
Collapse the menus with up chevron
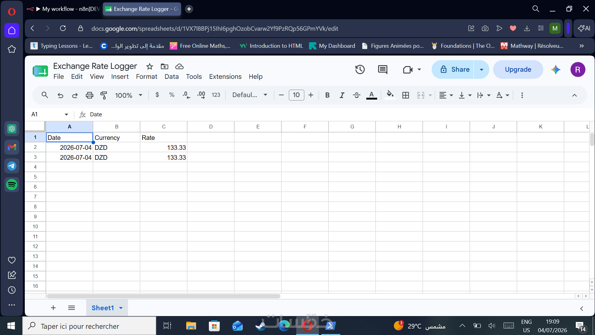[575, 95]
